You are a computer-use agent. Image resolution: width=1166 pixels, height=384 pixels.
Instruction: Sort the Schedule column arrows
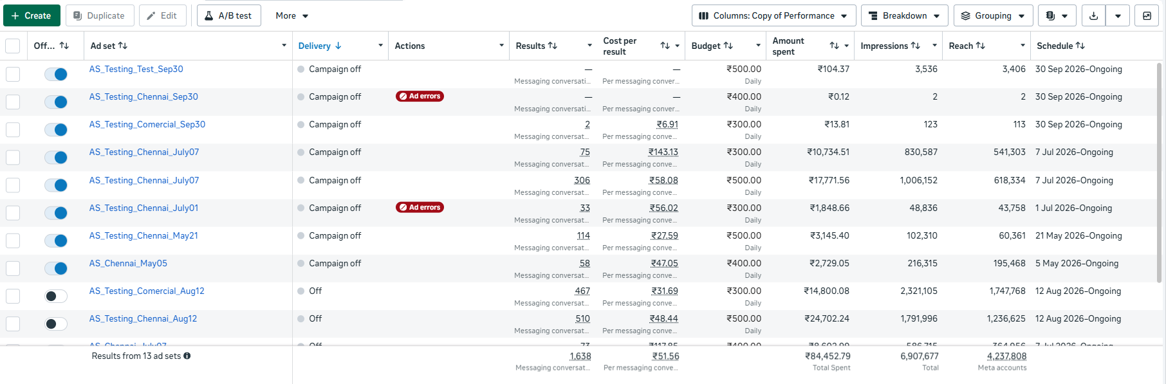tap(1080, 46)
